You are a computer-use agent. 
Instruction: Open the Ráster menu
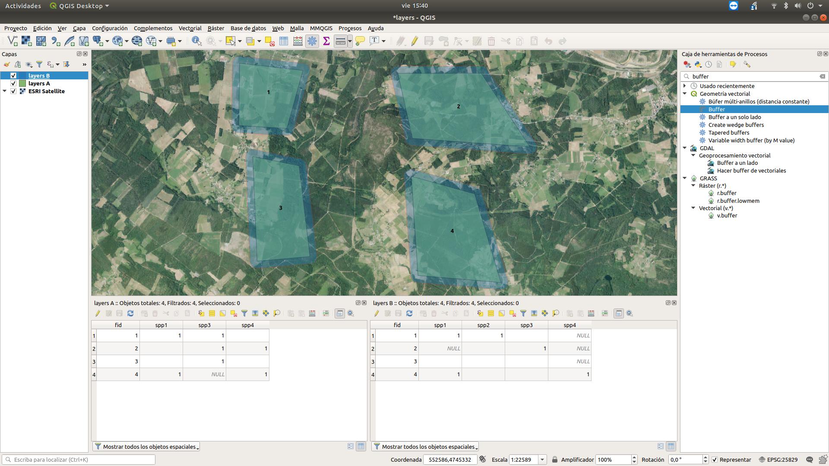point(216,28)
